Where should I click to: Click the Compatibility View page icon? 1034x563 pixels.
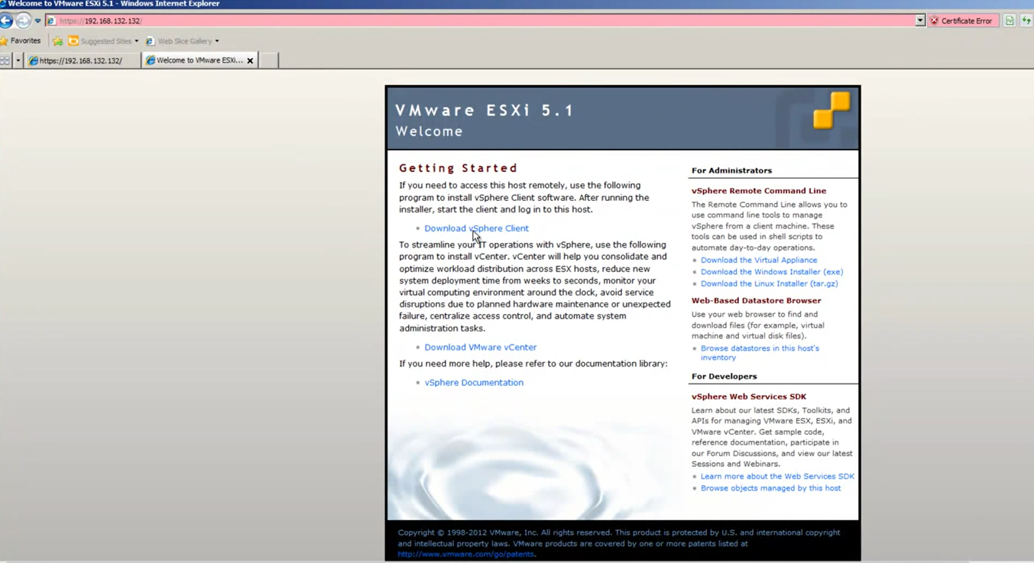(x=1010, y=21)
